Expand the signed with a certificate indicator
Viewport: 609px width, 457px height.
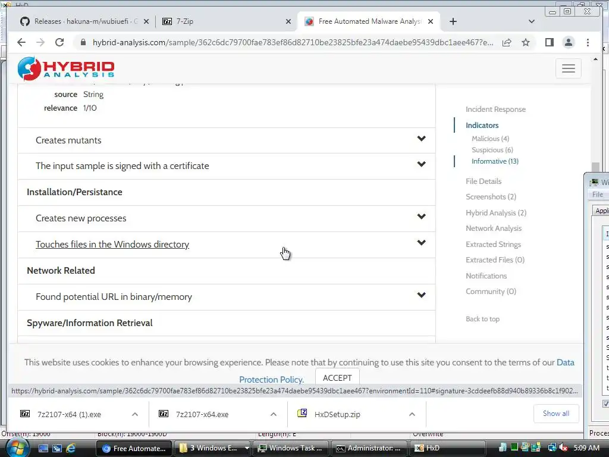pos(227,166)
